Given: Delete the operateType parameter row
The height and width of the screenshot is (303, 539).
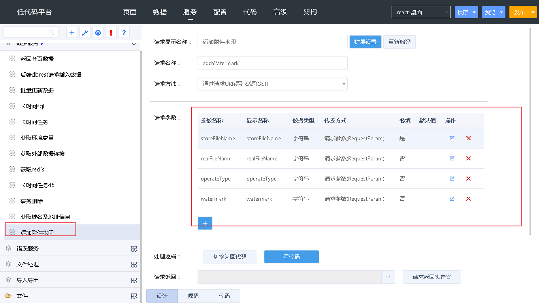Looking at the screenshot, I should 469,179.
